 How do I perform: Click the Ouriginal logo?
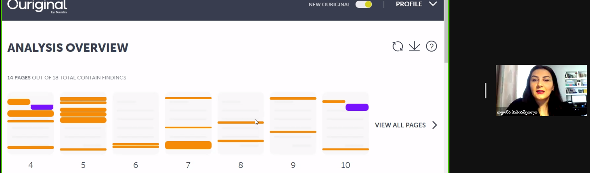coord(37,7)
